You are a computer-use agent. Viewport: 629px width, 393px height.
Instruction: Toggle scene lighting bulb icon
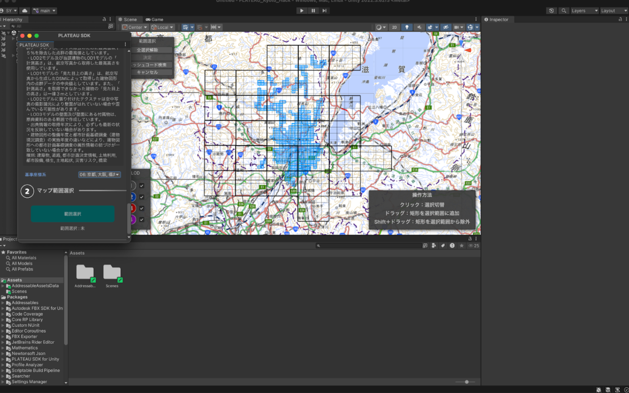click(x=406, y=27)
